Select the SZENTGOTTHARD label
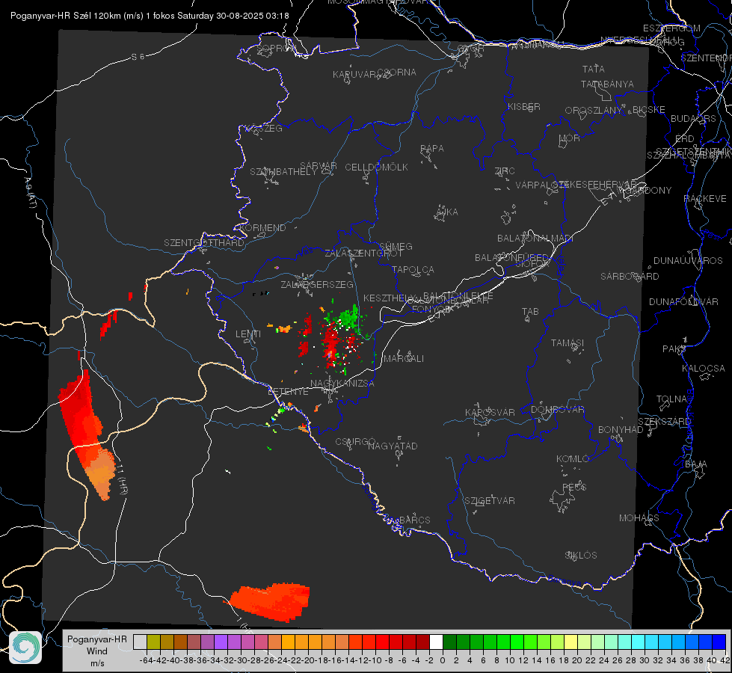The height and width of the screenshot is (673, 732). pos(204,243)
